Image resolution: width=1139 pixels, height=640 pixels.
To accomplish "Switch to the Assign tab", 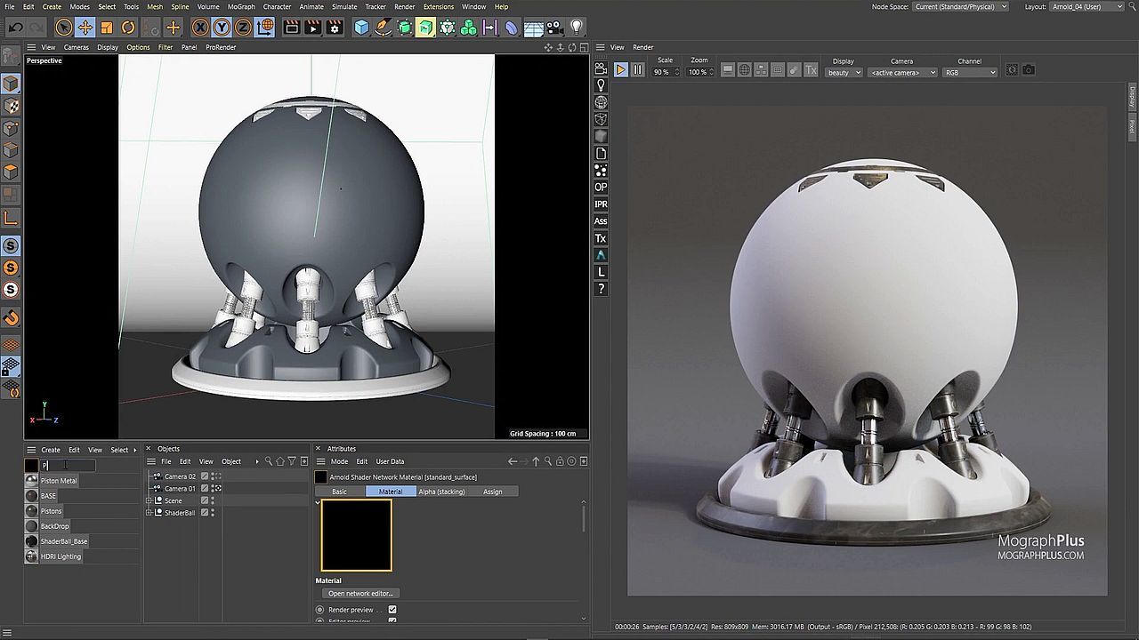I will pos(492,492).
